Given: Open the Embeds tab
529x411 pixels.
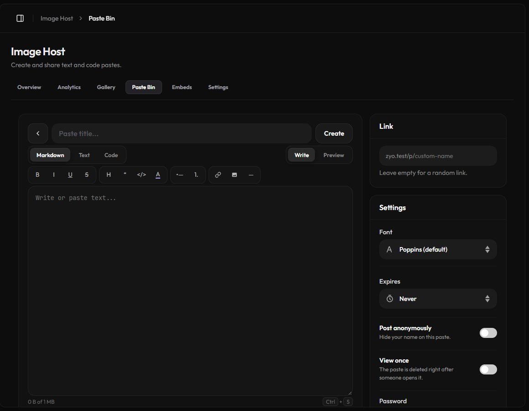Looking at the screenshot, I should (182, 87).
